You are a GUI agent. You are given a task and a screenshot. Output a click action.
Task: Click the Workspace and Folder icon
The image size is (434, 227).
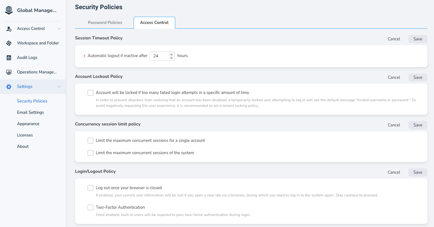pos(9,43)
